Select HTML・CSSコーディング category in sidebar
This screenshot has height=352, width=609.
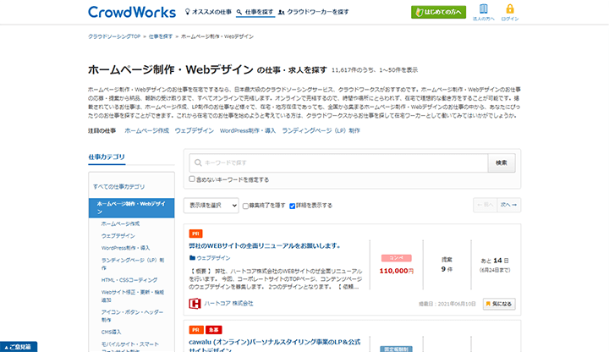click(x=129, y=279)
